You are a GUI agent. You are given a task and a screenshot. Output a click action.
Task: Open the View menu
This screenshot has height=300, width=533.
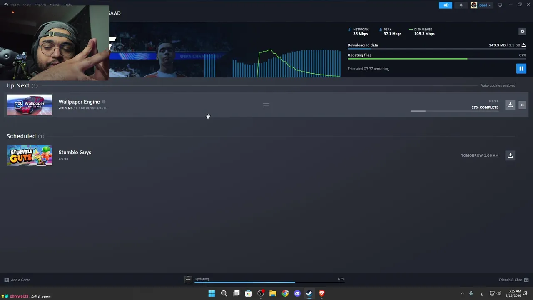(x=27, y=5)
